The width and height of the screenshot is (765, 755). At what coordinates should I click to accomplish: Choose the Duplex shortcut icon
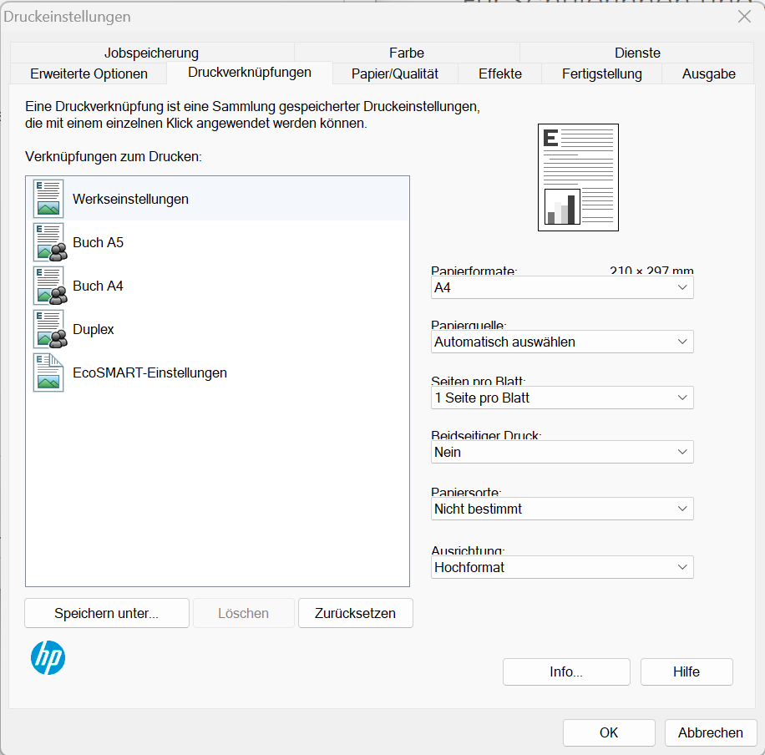point(48,329)
